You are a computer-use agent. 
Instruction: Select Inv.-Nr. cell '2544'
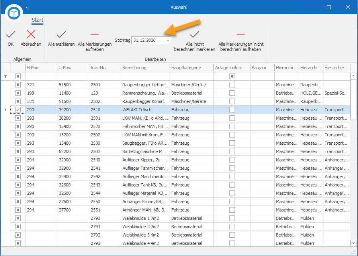pyautogui.click(x=105, y=193)
